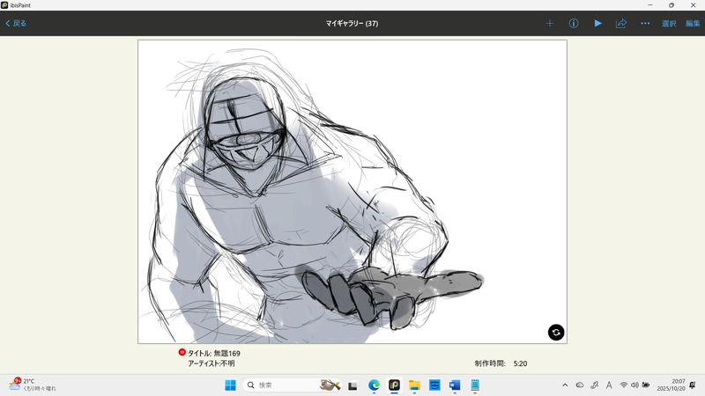The image size is (705, 396).
Task: Click the マイギャラリー (37) header title
Action: point(352,24)
